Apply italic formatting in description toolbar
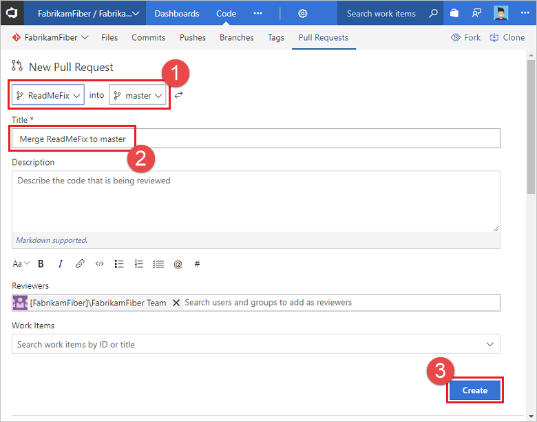537x422 pixels. pyautogui.click(x=61, y=263)
